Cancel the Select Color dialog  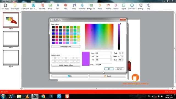tap(119, 69)
